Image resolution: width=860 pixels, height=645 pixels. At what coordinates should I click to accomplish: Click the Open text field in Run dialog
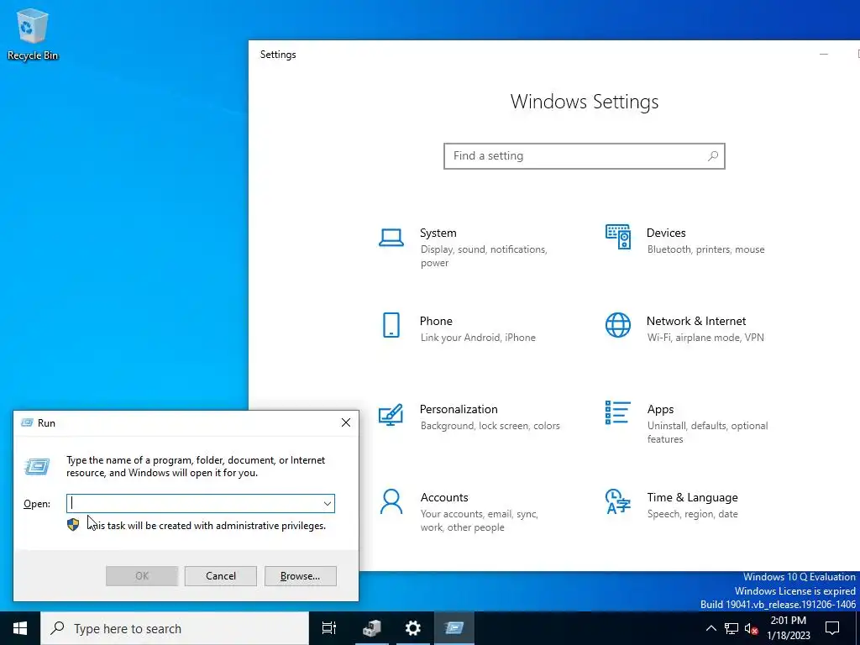pos(201,504)
